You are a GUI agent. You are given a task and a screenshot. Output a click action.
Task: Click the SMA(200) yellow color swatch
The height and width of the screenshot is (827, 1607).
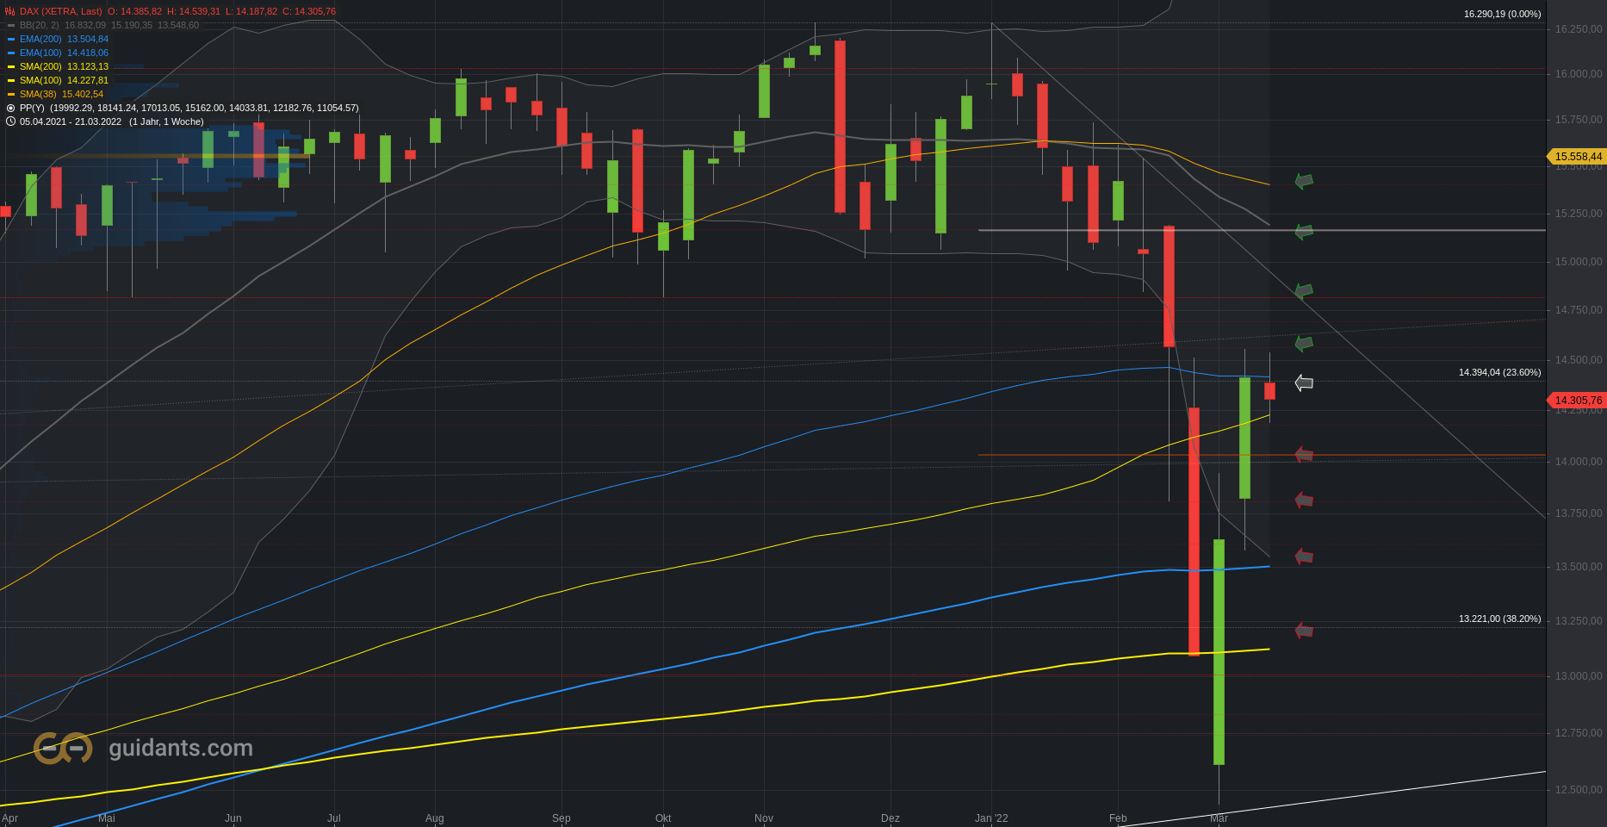11,66
